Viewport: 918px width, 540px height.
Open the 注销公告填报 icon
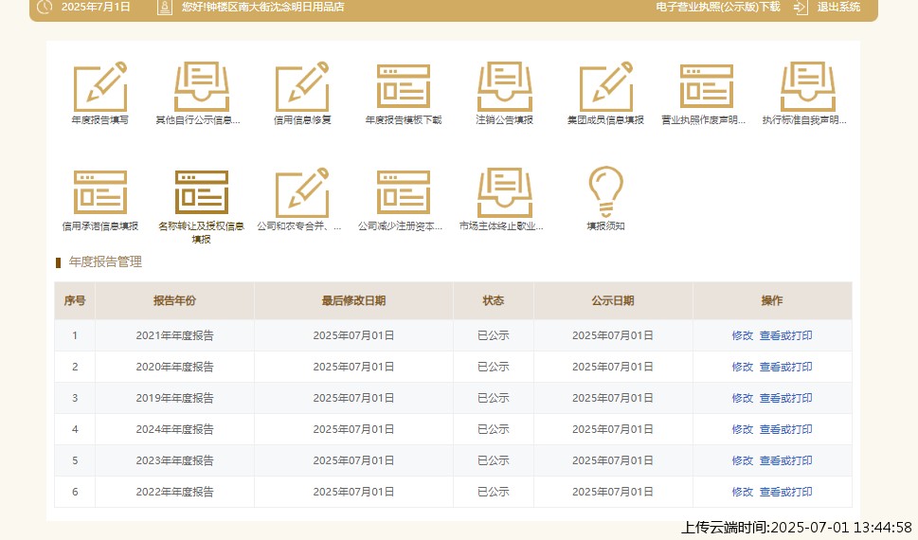[505, 86]
